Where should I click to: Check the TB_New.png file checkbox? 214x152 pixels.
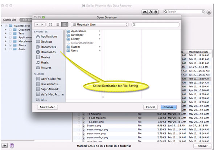79,114
